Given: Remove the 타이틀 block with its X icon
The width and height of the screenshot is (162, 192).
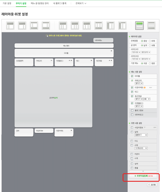Looking at the screenshot, I should 111,51.
